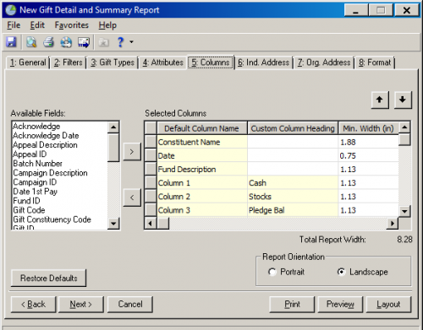Click the grayed-out favorites folder icon
The width and height of the screenshot is (423, 330).
(x=103, y=42)
